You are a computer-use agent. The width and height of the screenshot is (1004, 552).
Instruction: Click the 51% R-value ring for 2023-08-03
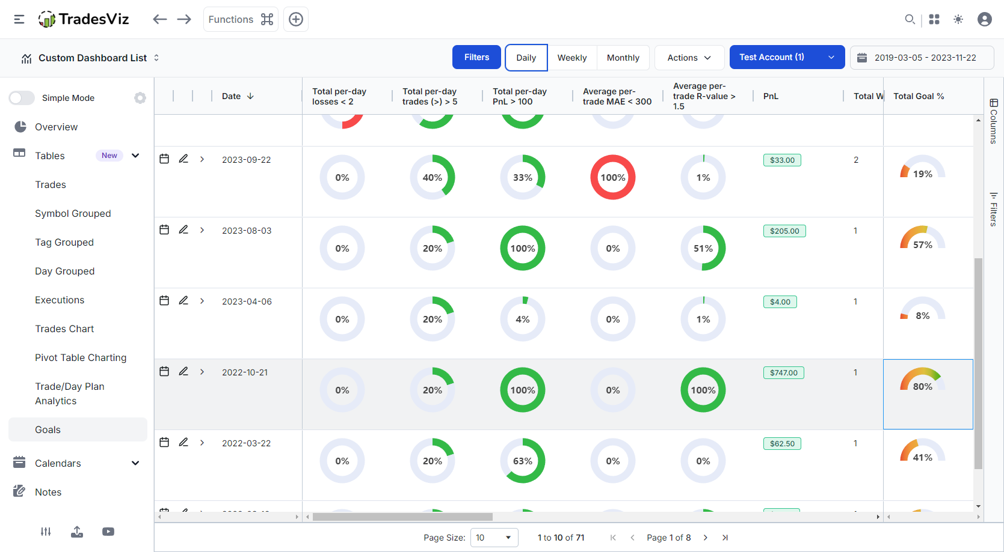click(x=703, y=248)
